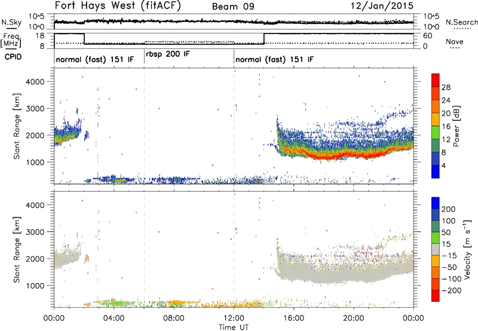Select the "Freq. [MHz]" axis label

(11, 41)
